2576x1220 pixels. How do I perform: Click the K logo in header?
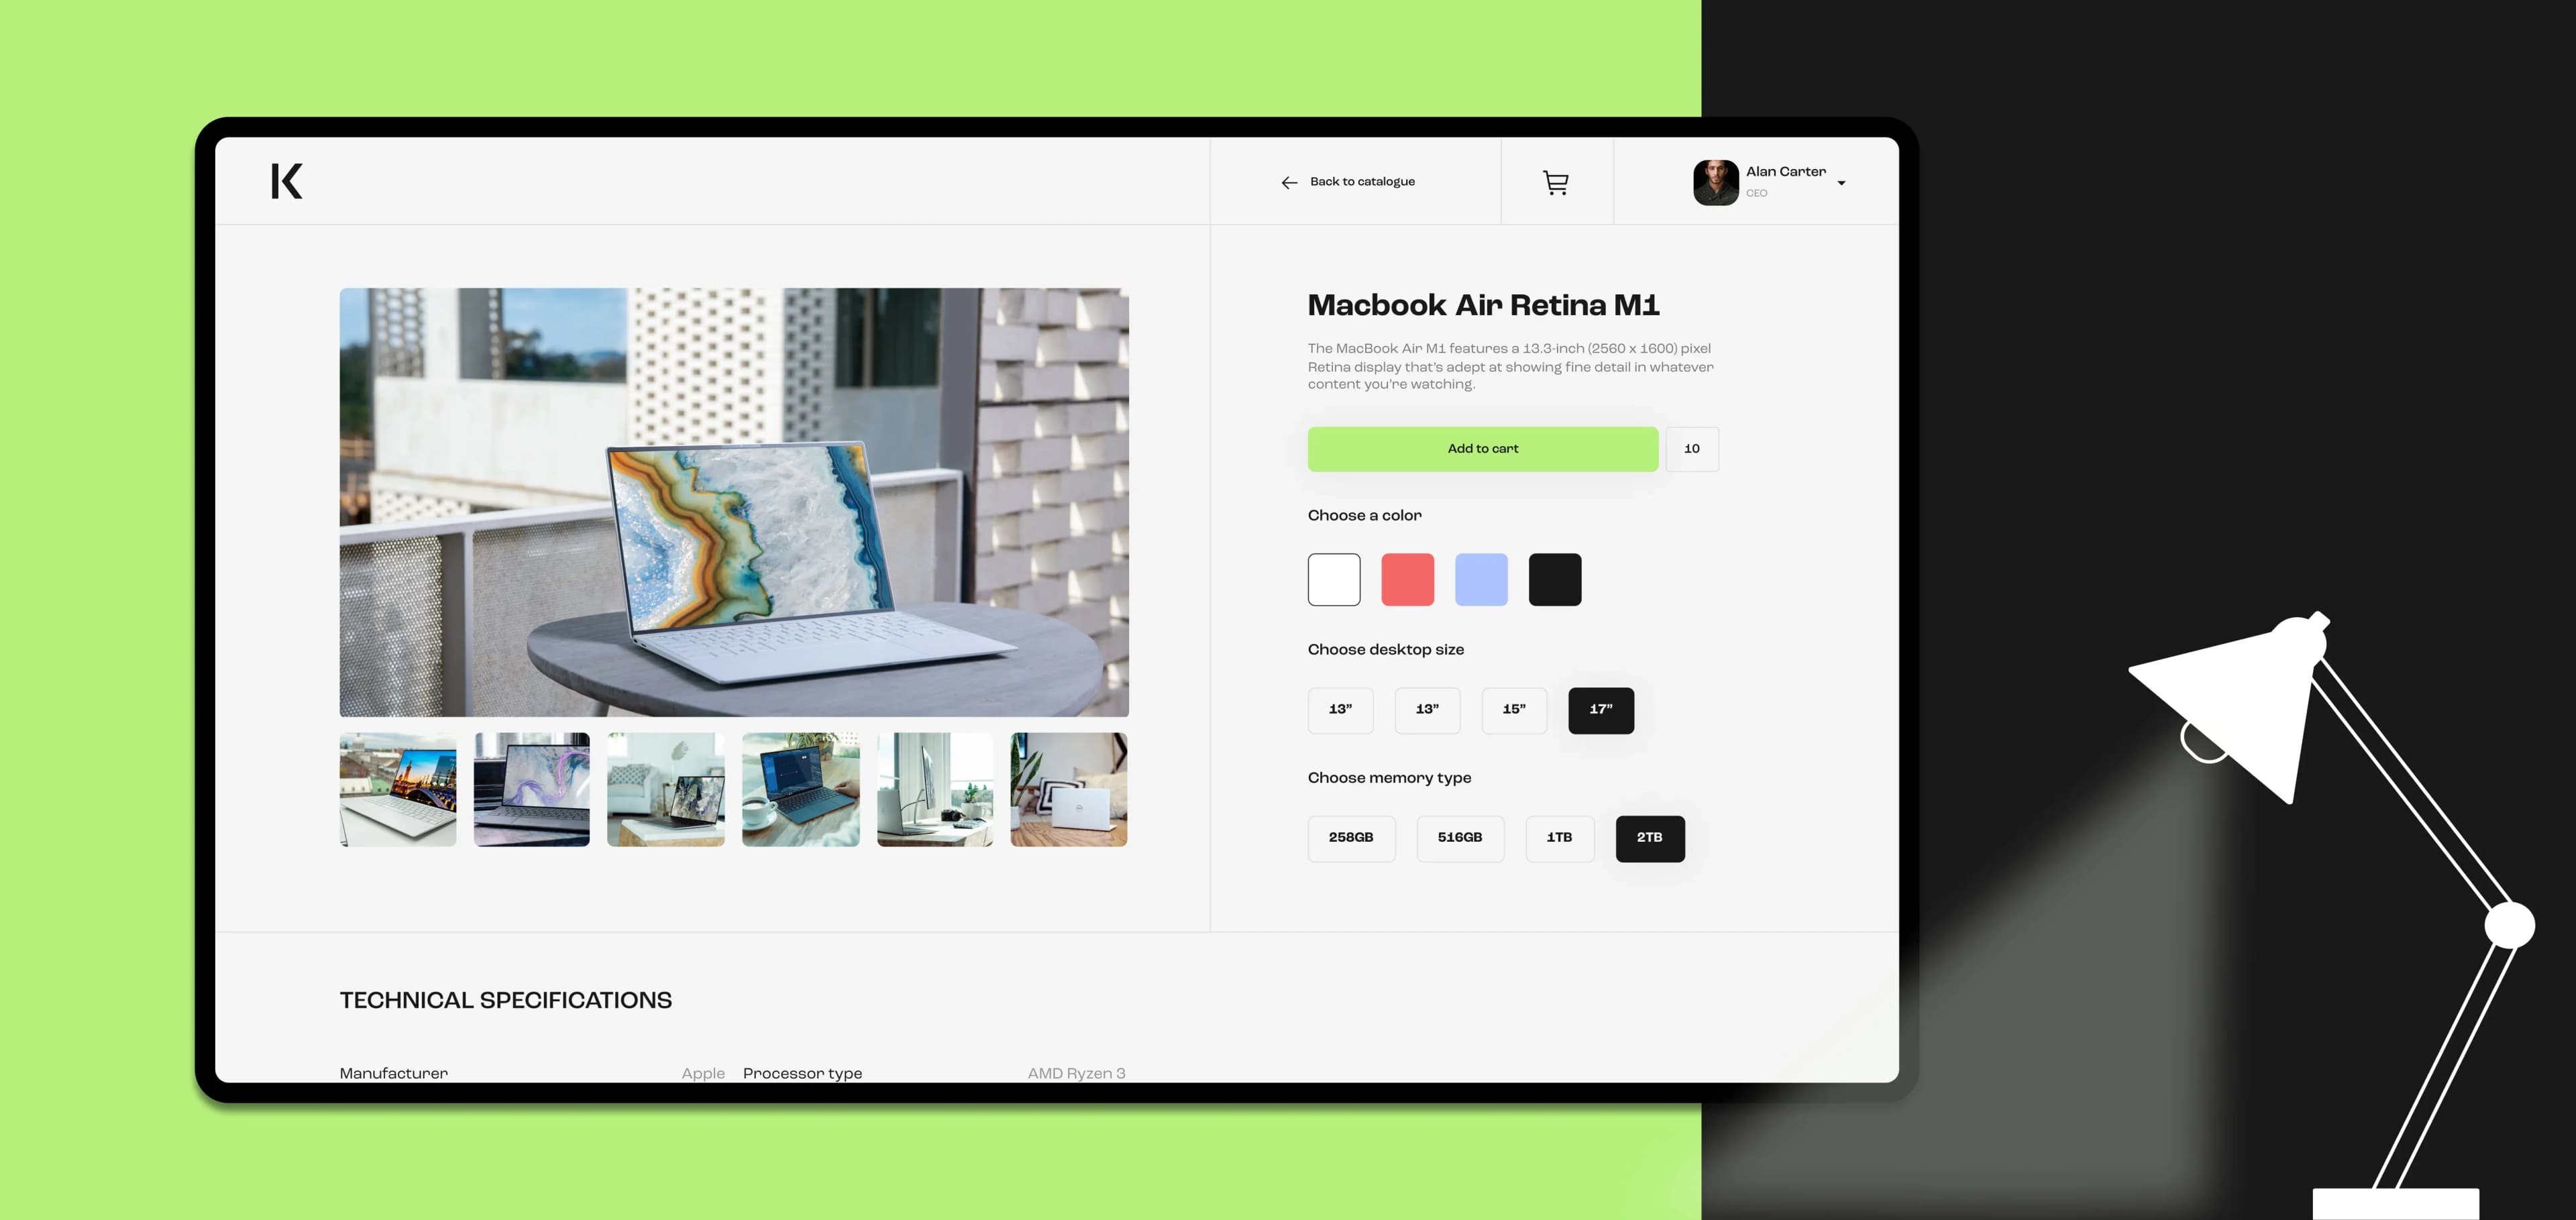coord(286,181)
